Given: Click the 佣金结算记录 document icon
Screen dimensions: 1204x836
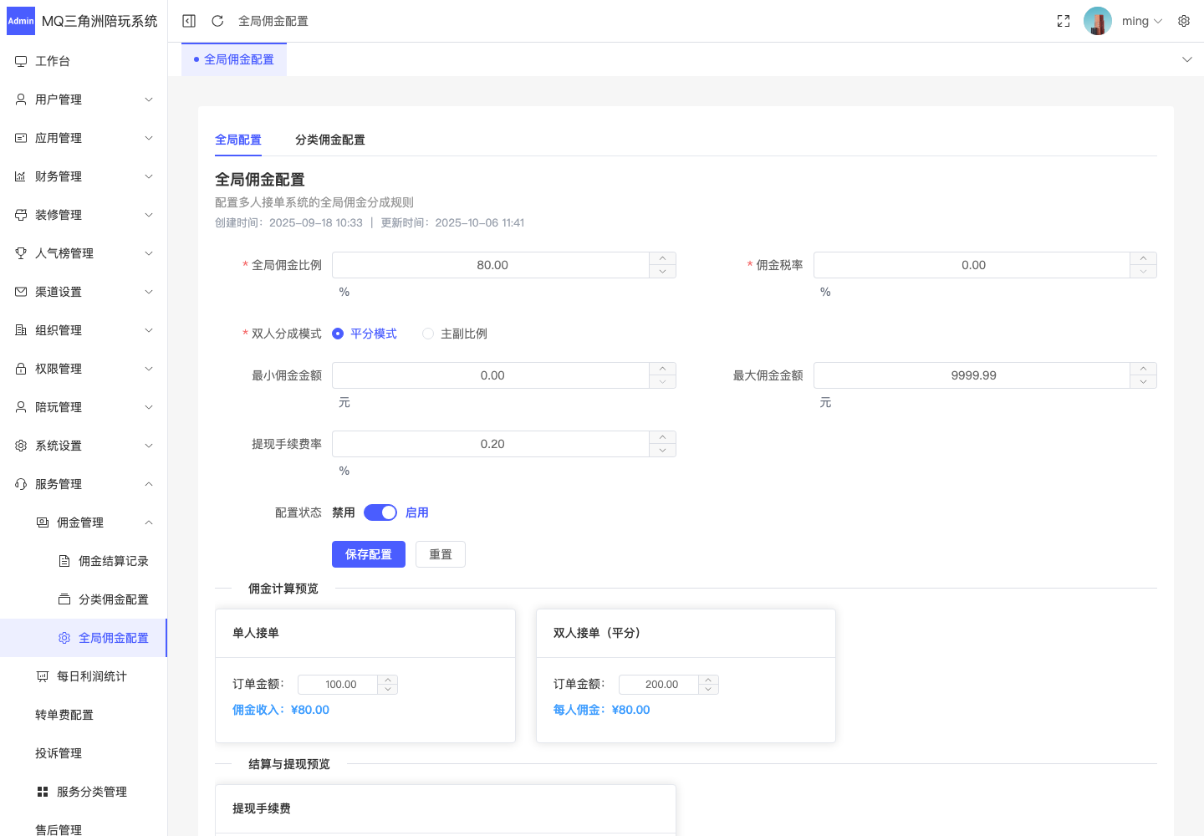Looking at the screenshot, I should [64, 561].
